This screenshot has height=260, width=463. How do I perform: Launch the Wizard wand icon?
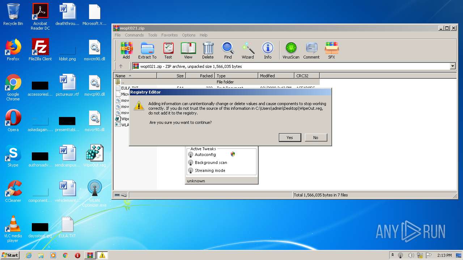coord(248,51)
